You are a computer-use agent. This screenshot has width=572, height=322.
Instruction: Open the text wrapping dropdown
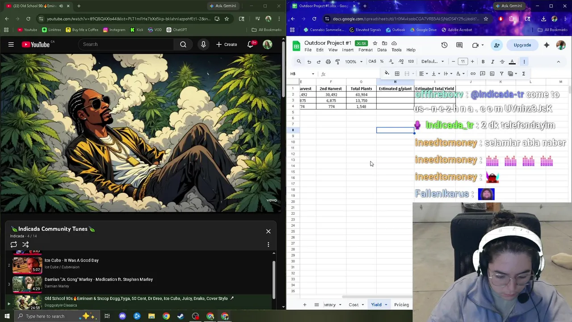(447, 73)
